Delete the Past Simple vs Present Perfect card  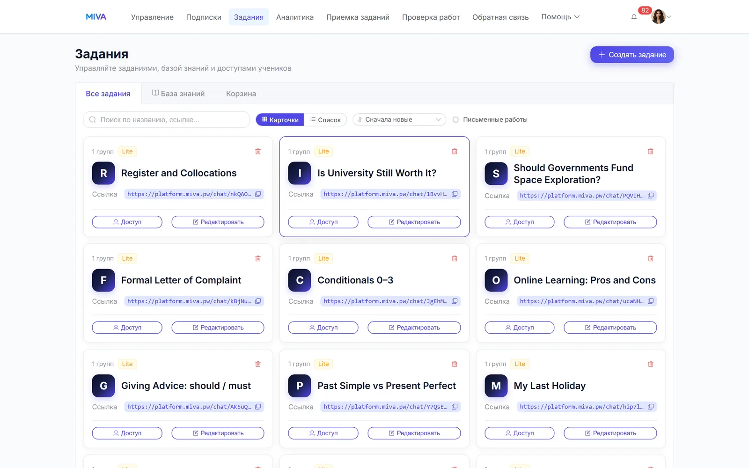455,364
